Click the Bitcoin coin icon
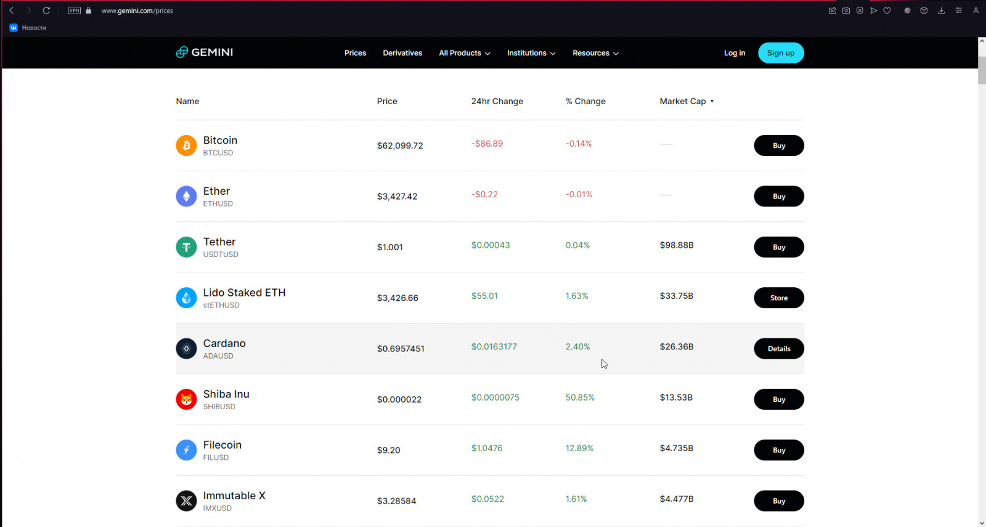Image resolution: width=986 pixels, height=527 pixels. pyautogui.click(x=186, y=145)
